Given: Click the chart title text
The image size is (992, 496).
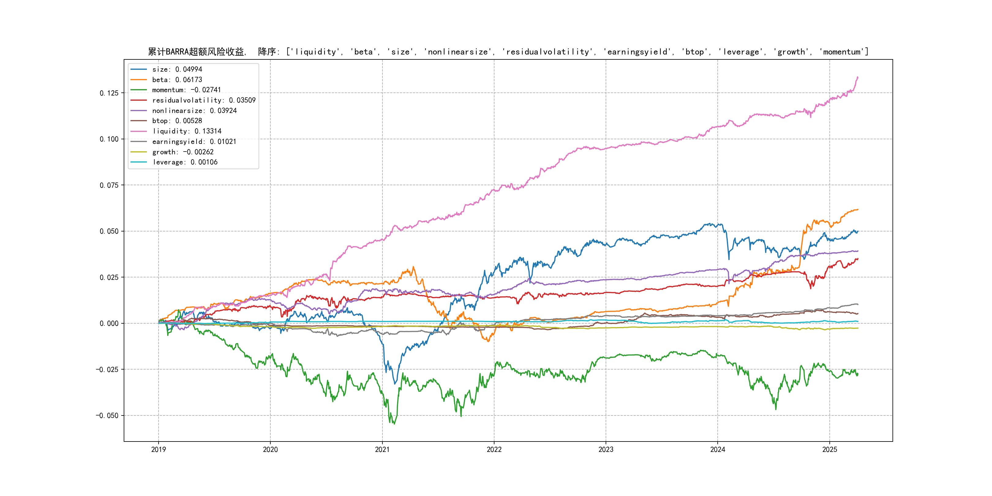Looking at the screenshot, I should pos(508,52).
